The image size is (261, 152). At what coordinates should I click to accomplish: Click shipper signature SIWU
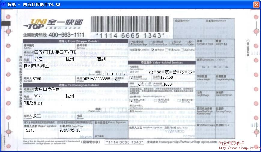tap(30, 130)
